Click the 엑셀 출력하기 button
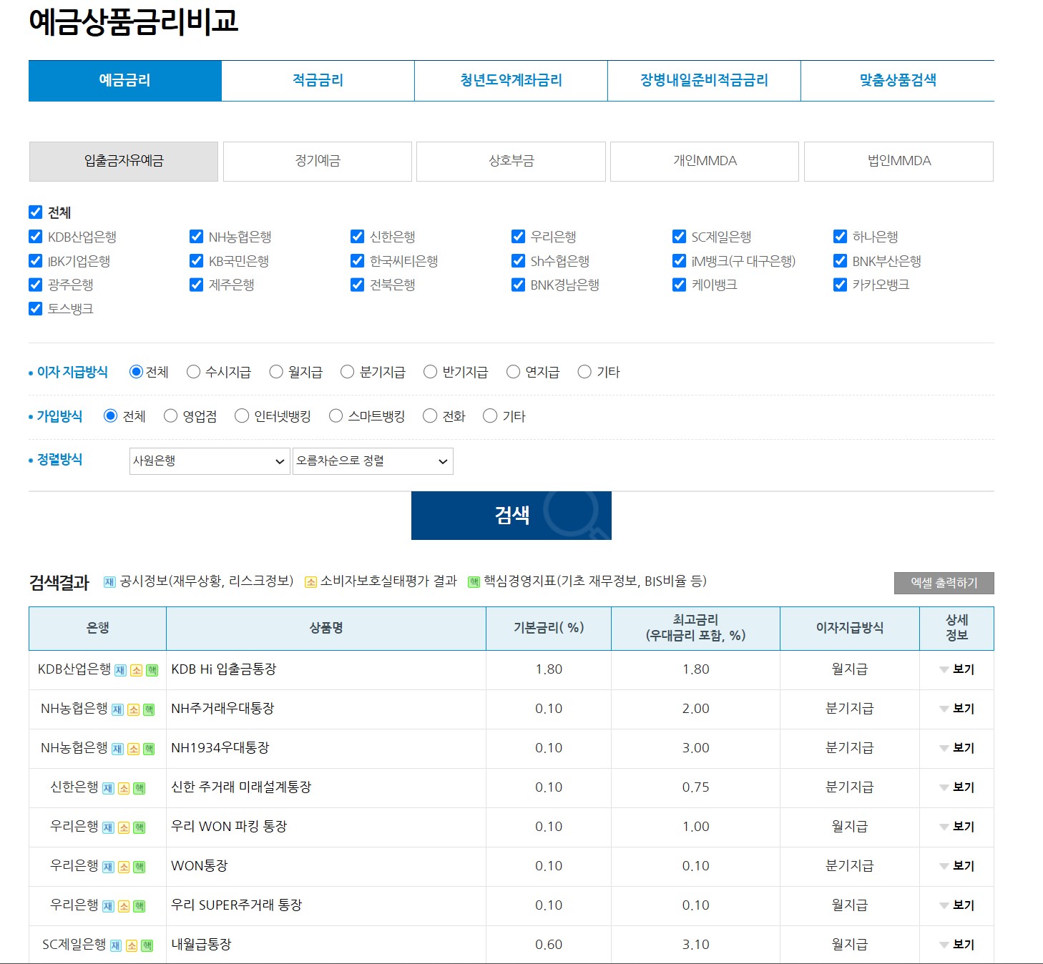 click(944, 583)
